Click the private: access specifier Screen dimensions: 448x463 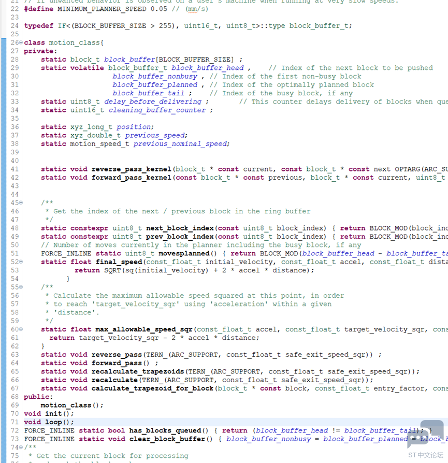[x=40, y=51]
